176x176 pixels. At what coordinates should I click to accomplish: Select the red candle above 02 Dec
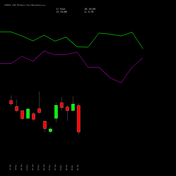point(67,109)
